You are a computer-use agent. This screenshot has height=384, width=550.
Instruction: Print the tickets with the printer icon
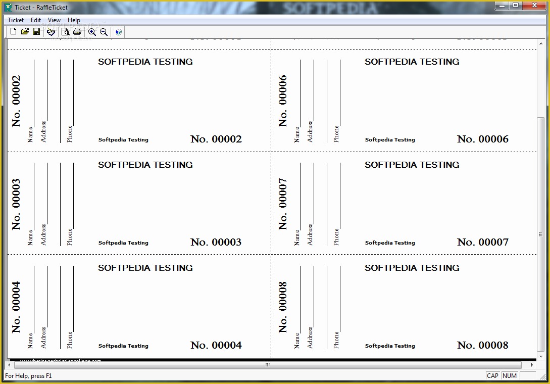point(77,32)
